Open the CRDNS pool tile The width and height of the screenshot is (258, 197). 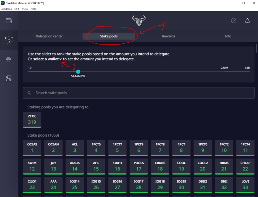(160, 166)
